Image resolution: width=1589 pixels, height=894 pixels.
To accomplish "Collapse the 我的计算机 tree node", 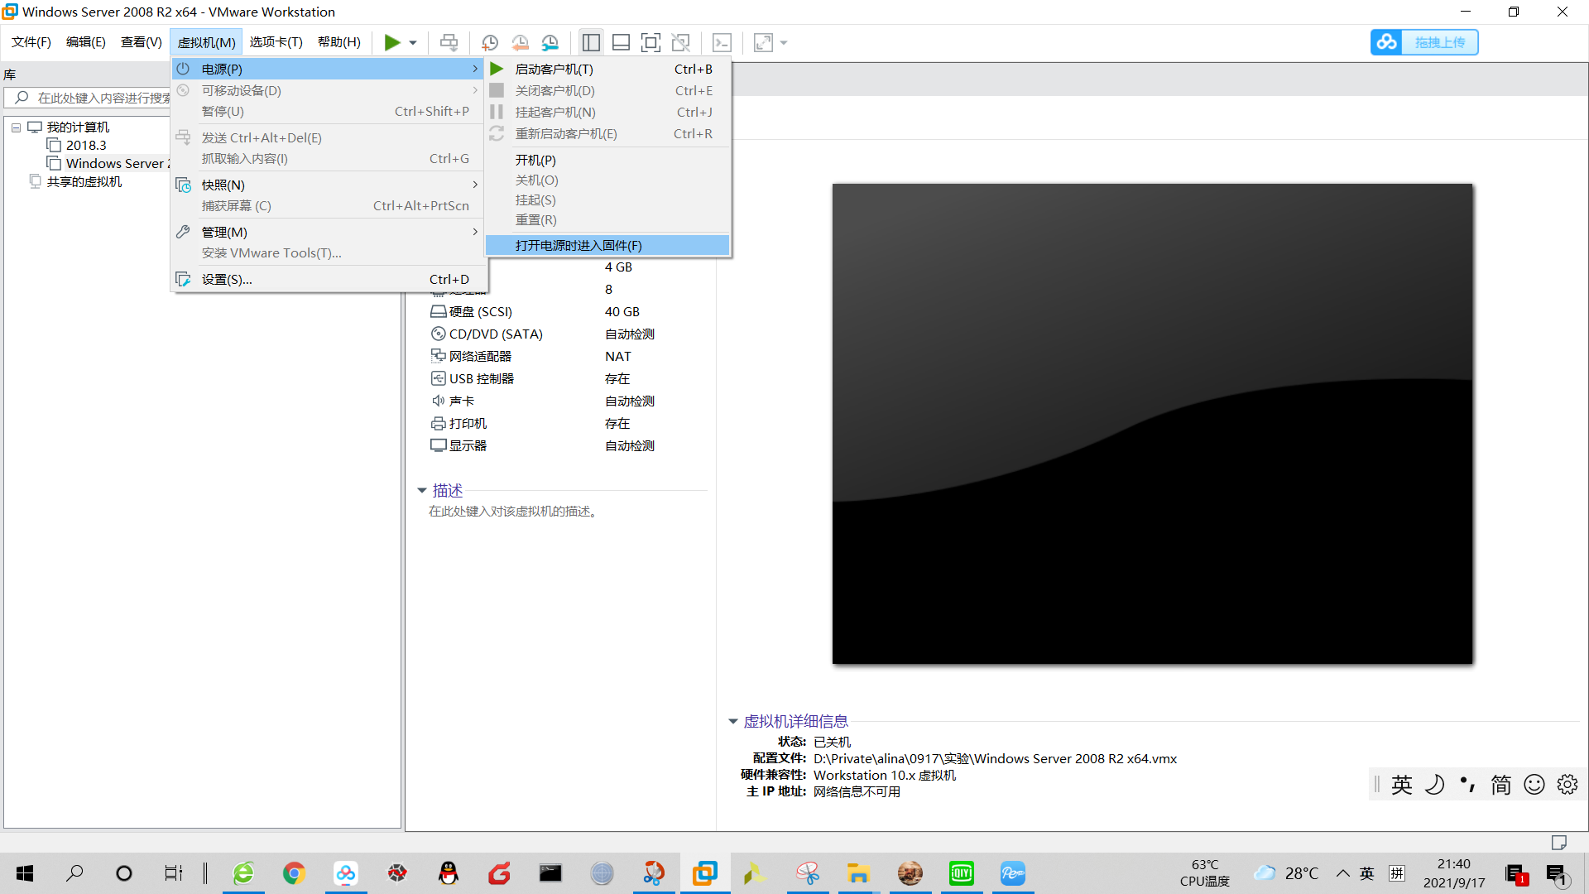I will pos(16,127).
